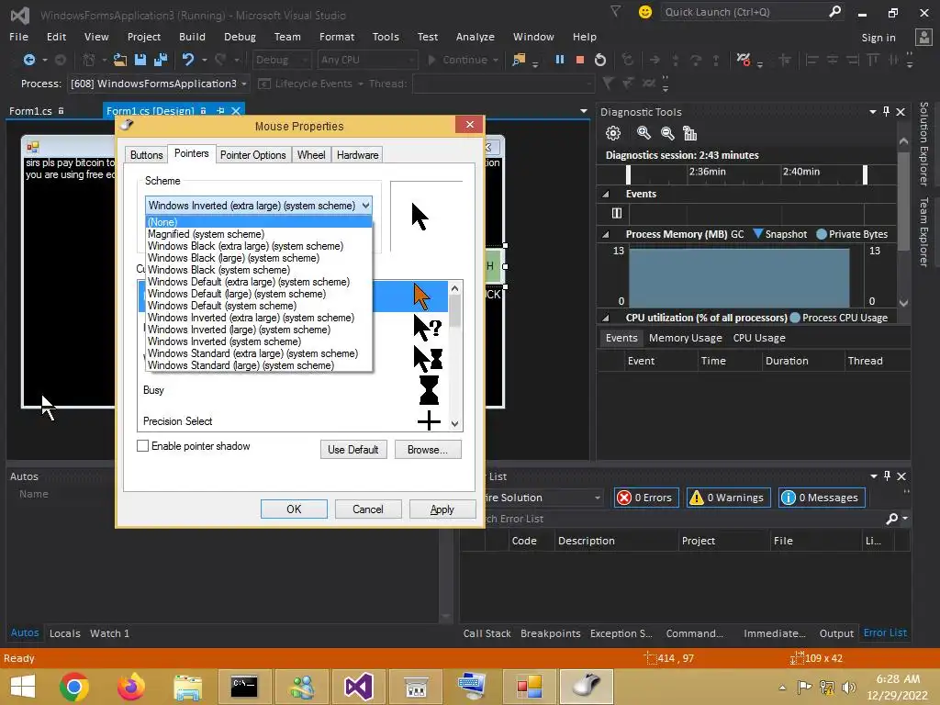Switch to the Buttons tab
Screen dimensions: 940x705
[x=146, y=154]
